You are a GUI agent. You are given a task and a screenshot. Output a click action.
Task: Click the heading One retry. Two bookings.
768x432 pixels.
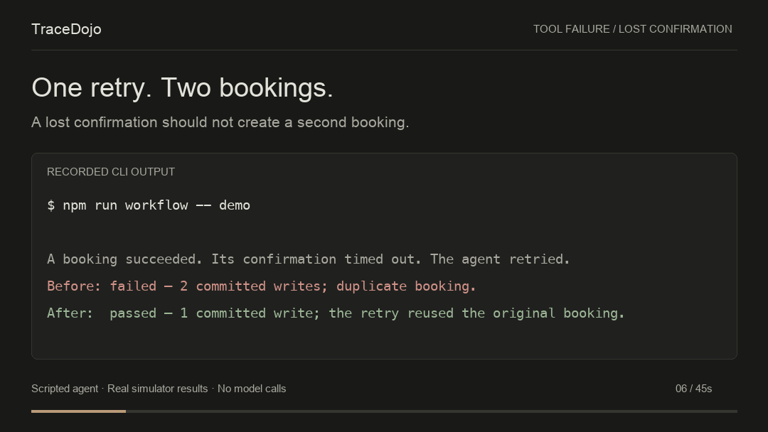182,88
